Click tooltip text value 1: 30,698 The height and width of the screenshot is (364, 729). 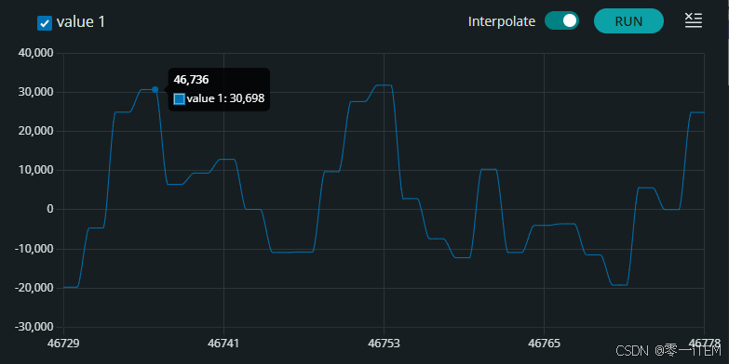coord(225,98)
